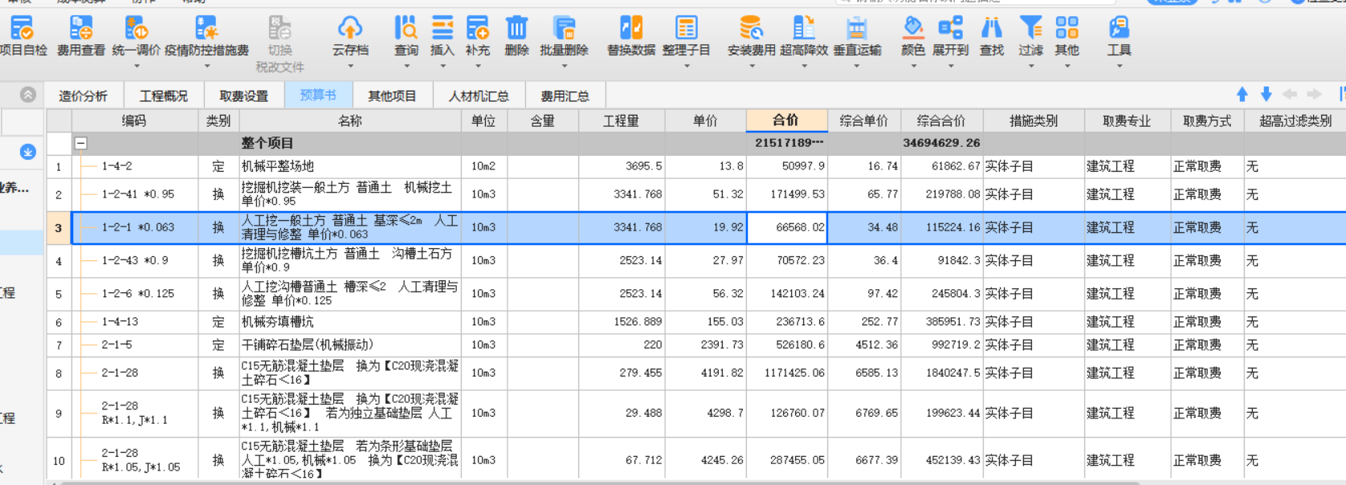Image resolution: width=1346 pixels, height=485 pixels.
Task: Open dropdown arrow under 云存档
Action: 350,66
